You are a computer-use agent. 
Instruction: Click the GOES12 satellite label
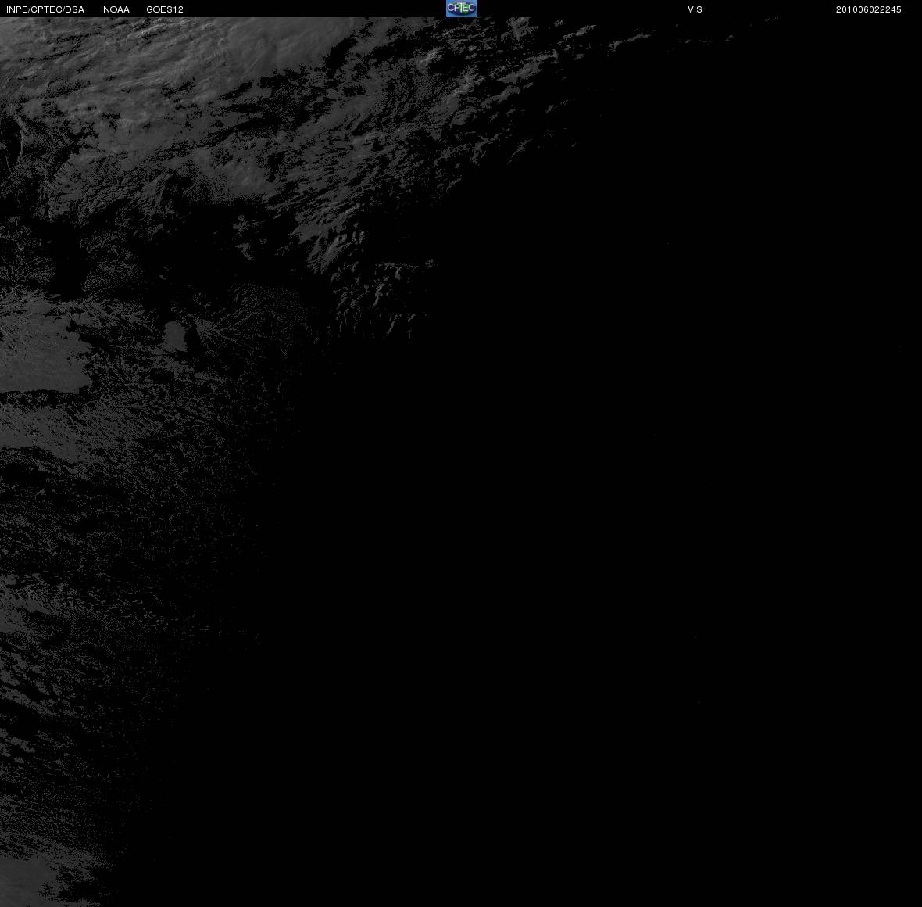click(165, 9)
